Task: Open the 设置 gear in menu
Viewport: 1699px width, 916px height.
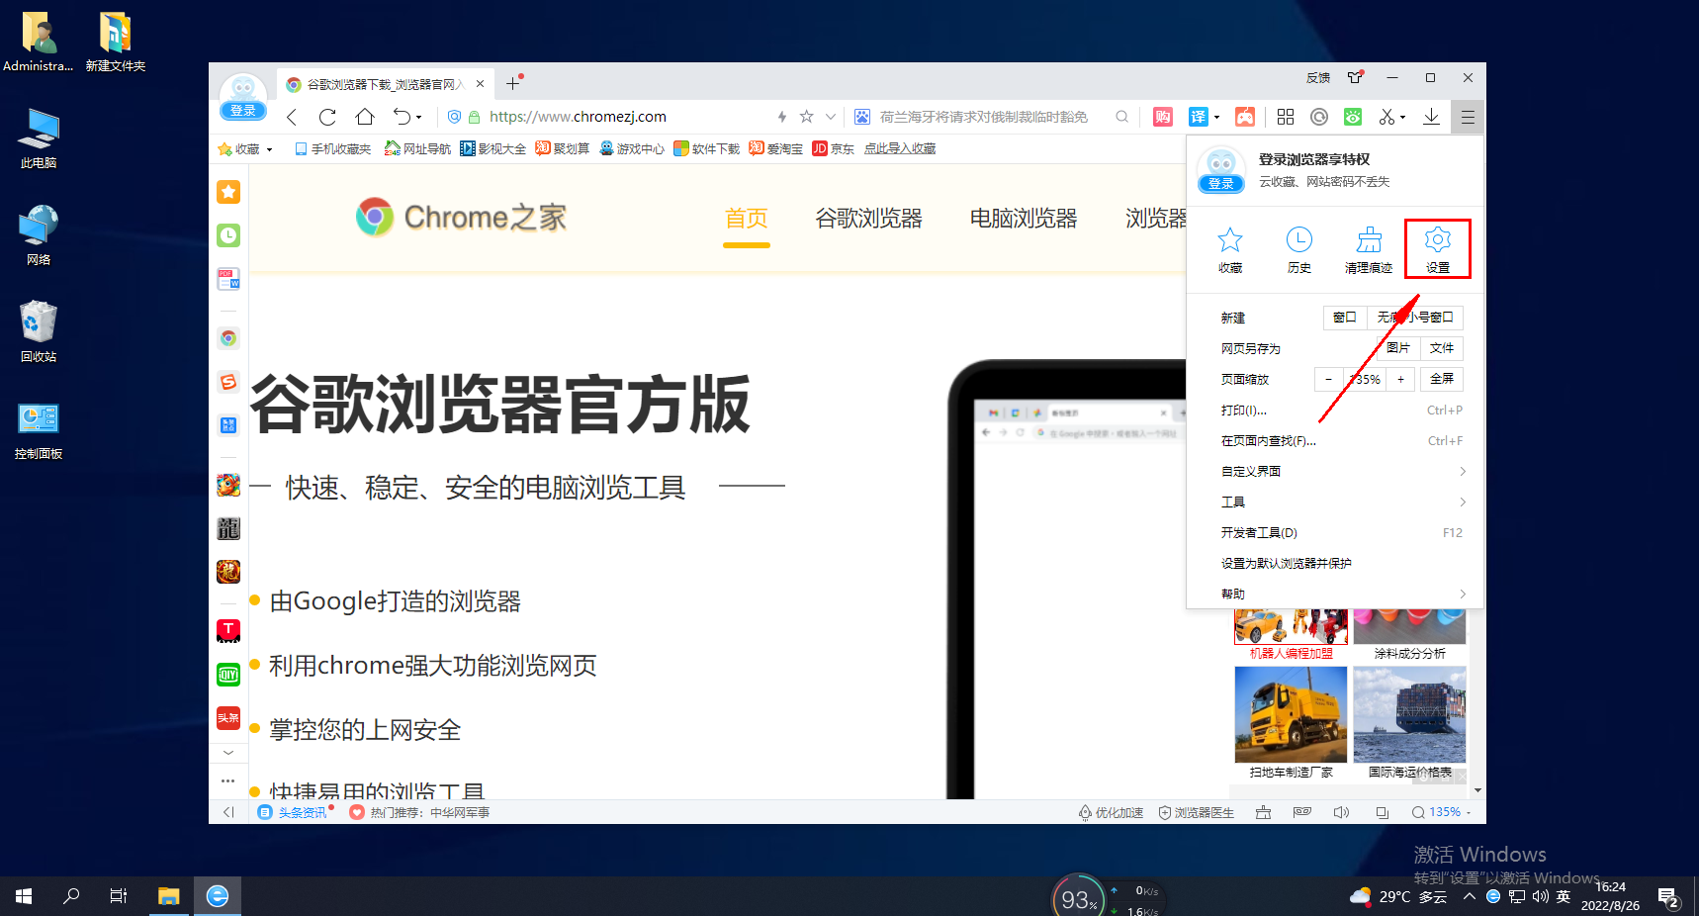Action: tap(1437, 249)
